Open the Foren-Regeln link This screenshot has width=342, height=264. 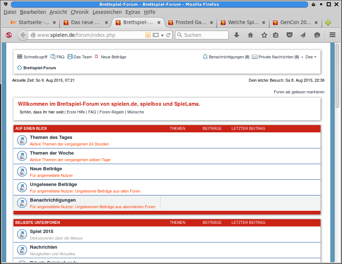pyautogui.click(x=112, y=112)
